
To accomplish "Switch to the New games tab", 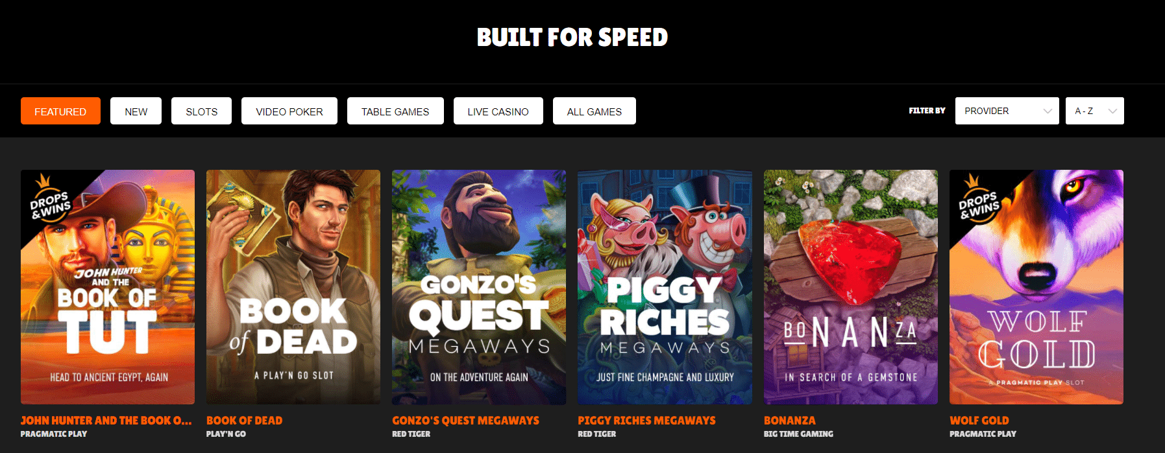I will (x=136, y=111).
